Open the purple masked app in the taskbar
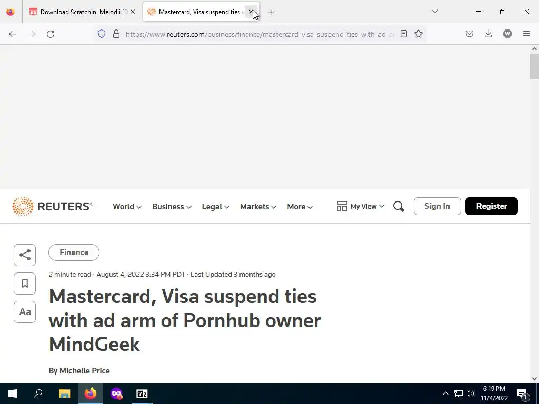Image resolution: width=539 pixels, height=404 pixels. point(116,393)
